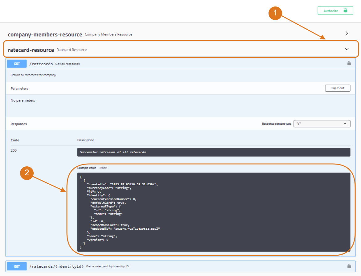Click the 'Response content type' label
This screenshot has width=361, height=276.
click(x=277, y=124)
